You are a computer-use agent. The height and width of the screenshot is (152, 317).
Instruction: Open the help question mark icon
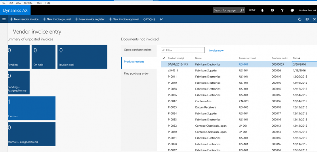(x=282, y=10)
